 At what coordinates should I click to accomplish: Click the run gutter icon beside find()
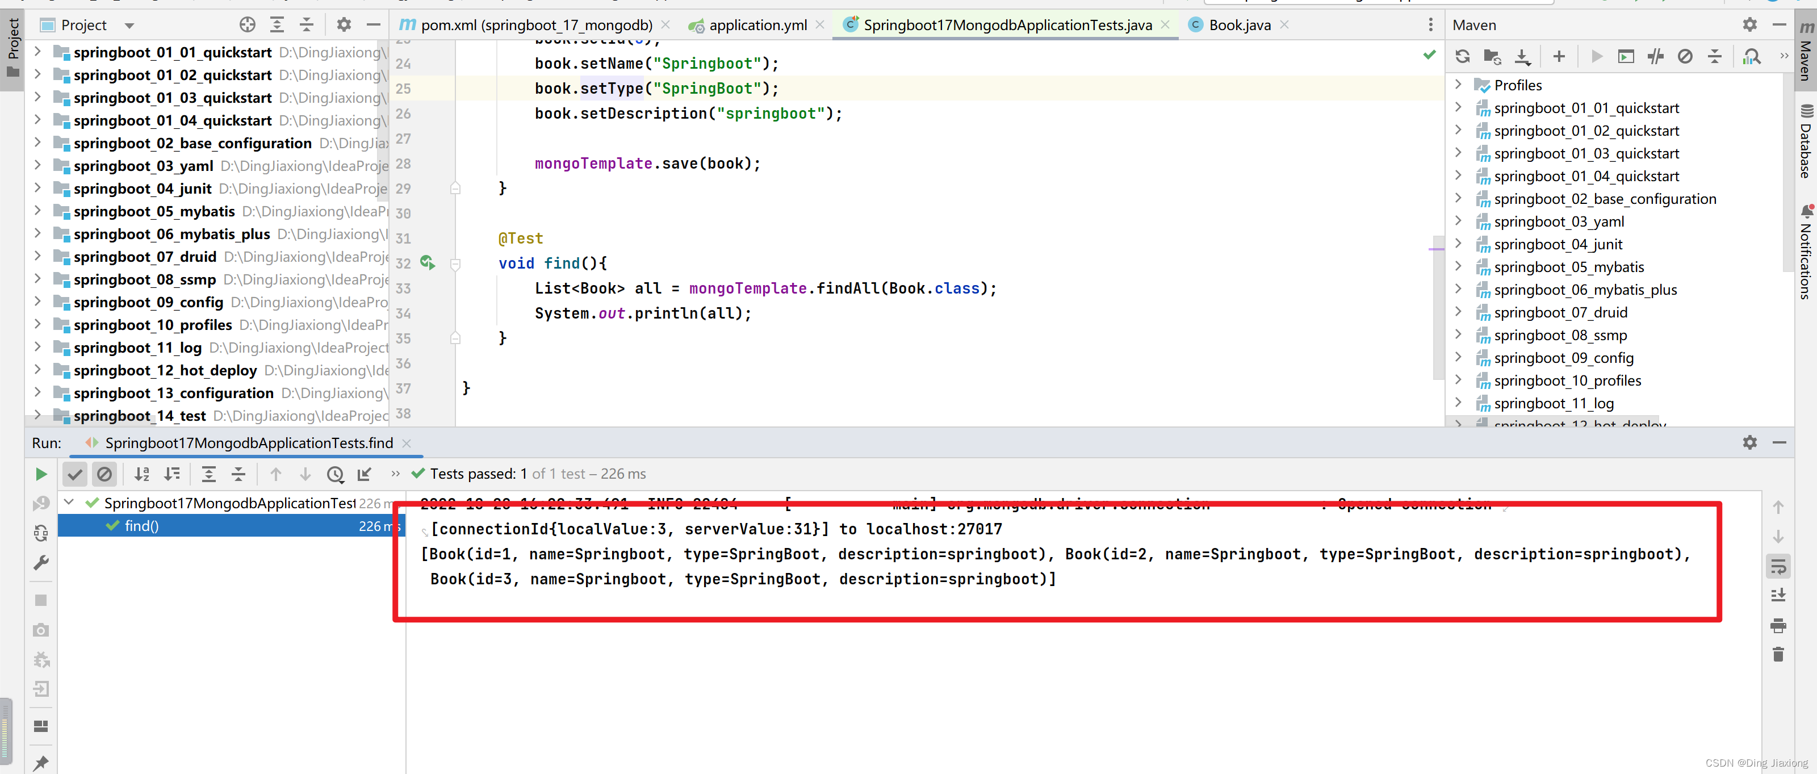pos(428,263)
